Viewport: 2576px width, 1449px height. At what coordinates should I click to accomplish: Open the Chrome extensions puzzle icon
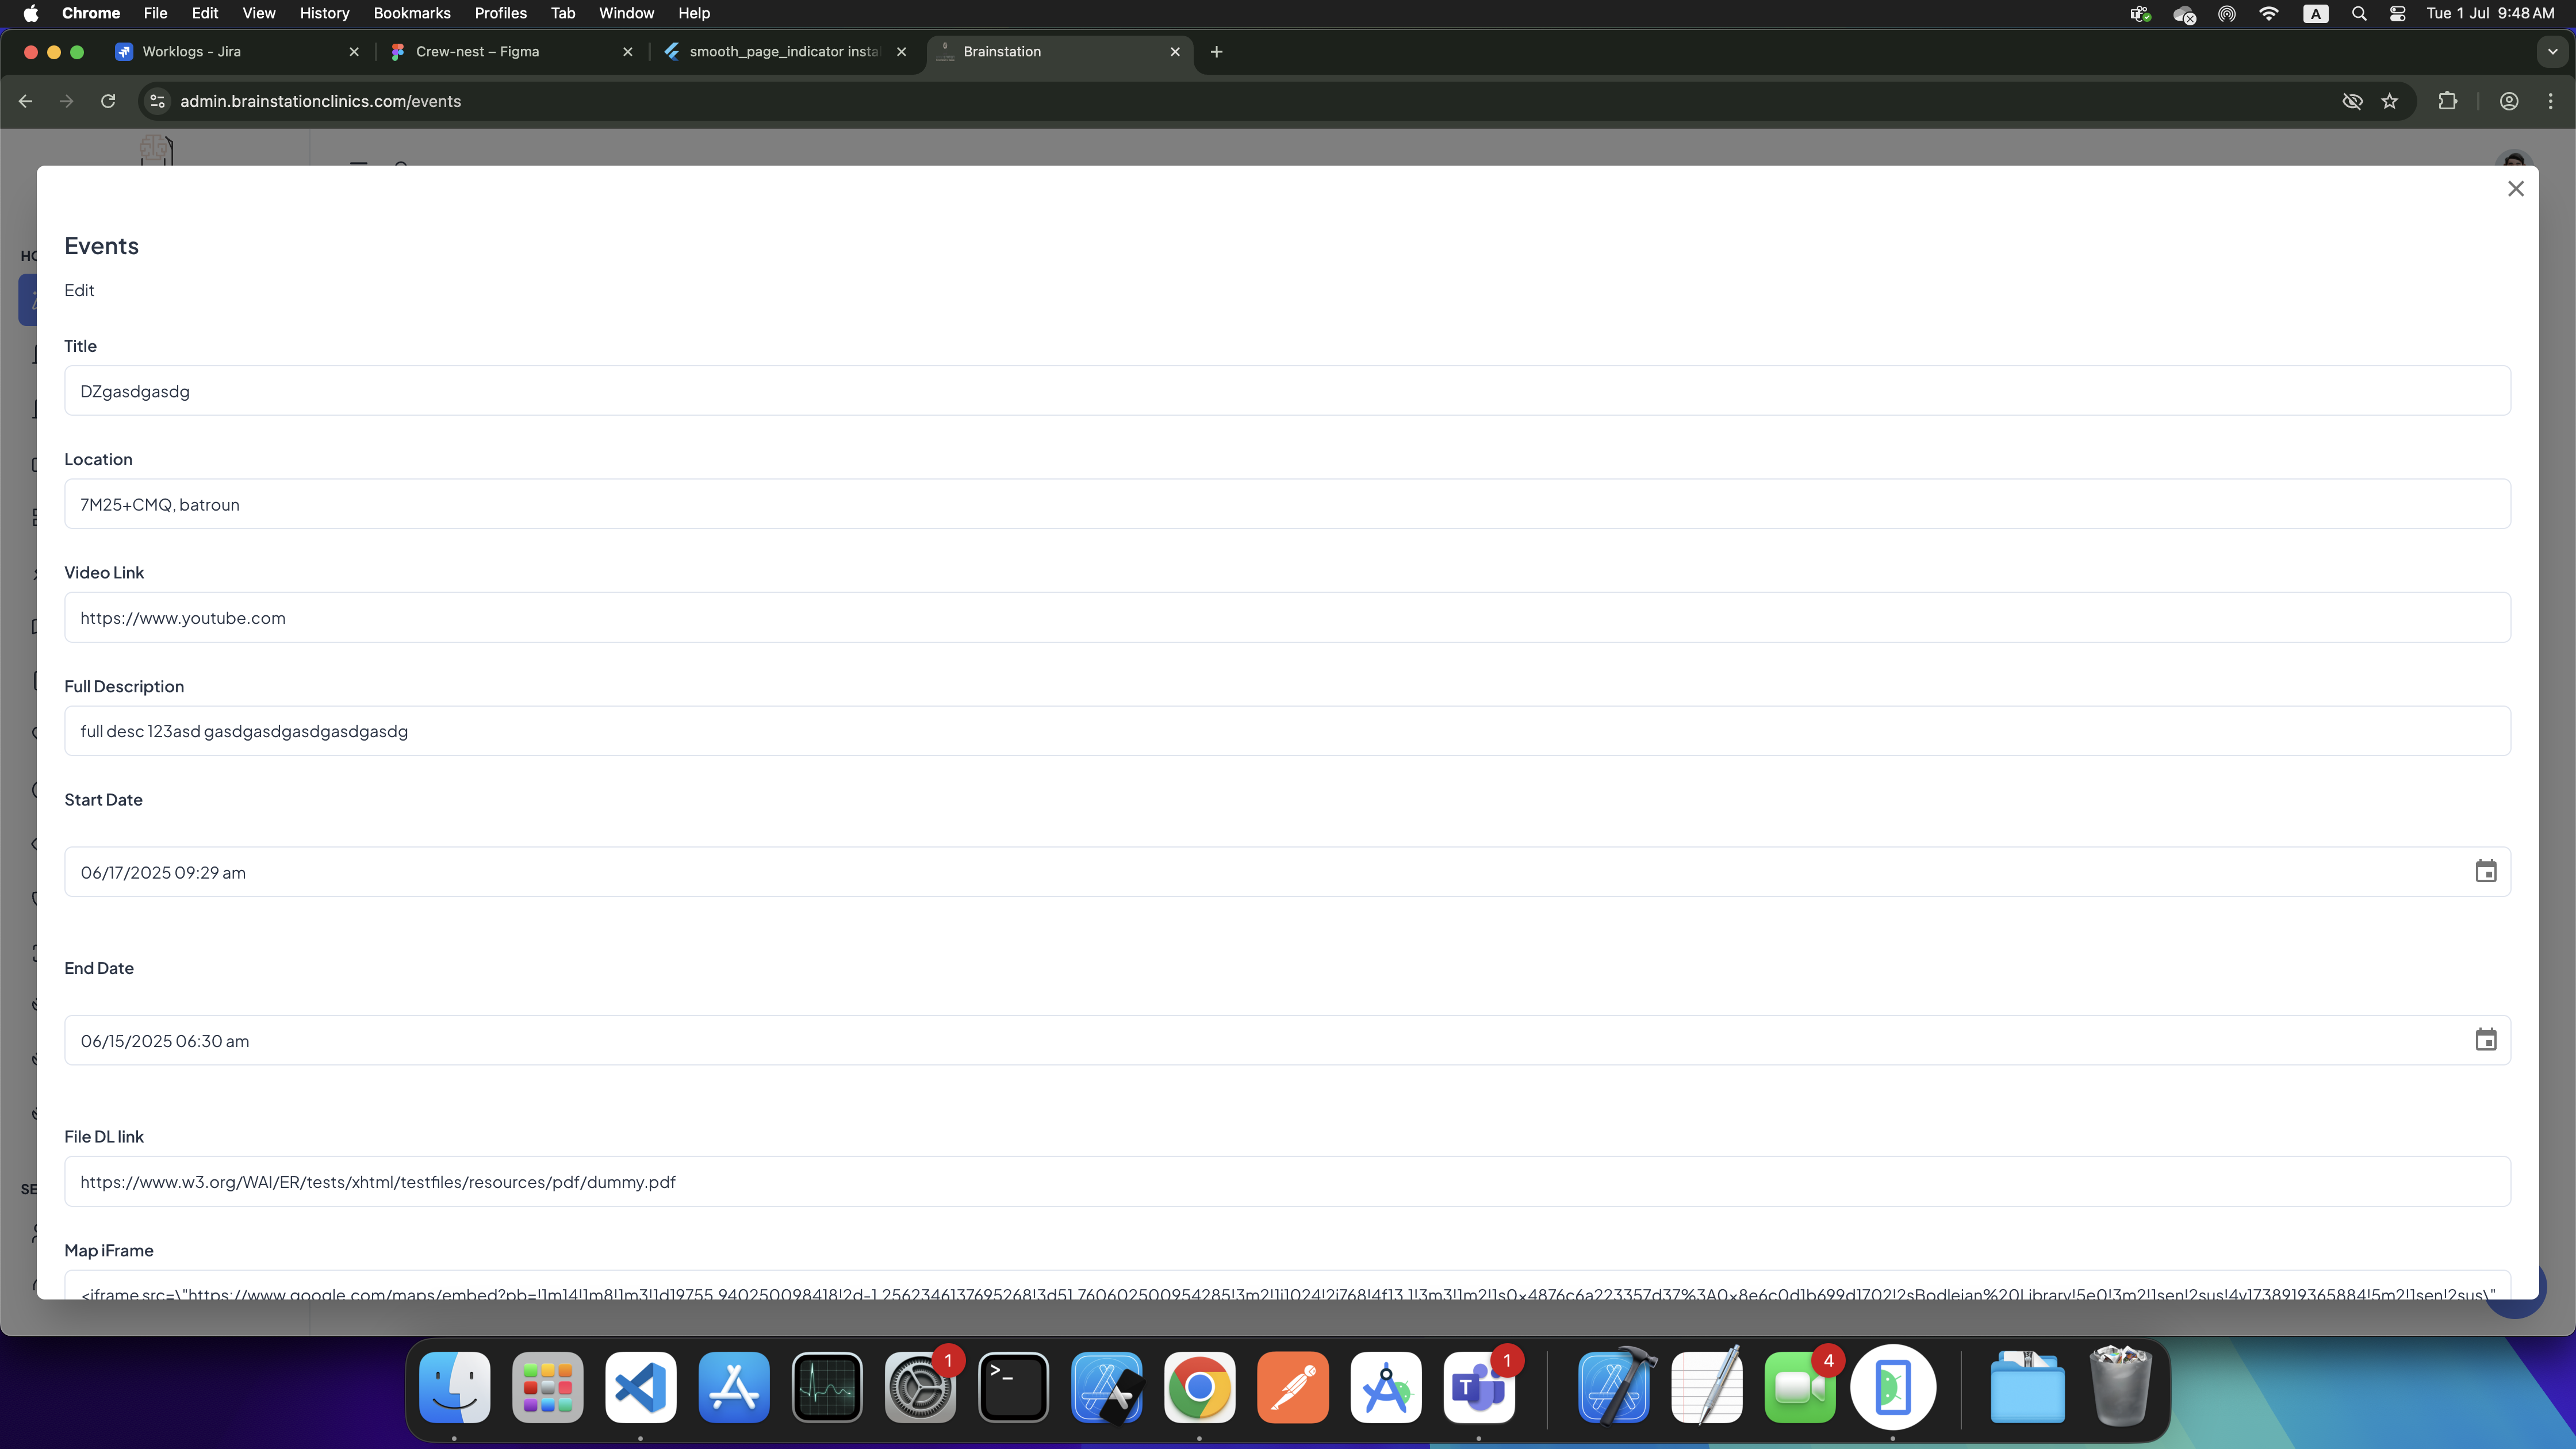coord(2447,101)
